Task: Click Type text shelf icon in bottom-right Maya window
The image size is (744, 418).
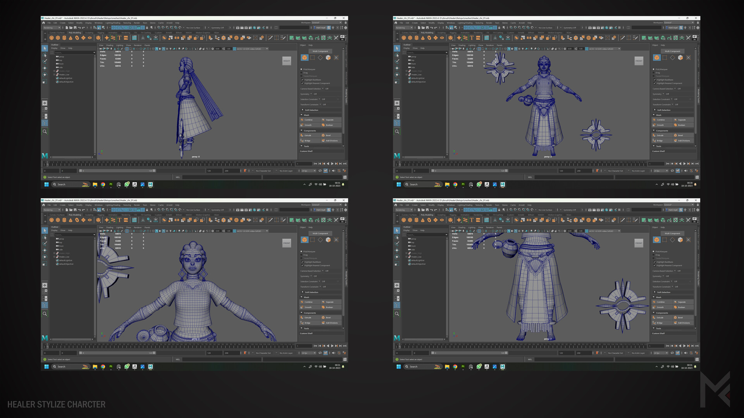Action: point(472,220)
